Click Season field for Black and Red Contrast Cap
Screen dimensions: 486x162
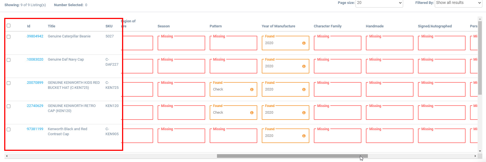pos(181,136)
